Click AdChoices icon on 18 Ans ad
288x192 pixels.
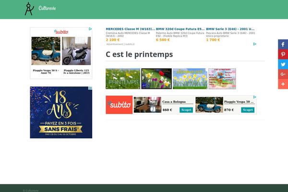(x=90, y=88)
